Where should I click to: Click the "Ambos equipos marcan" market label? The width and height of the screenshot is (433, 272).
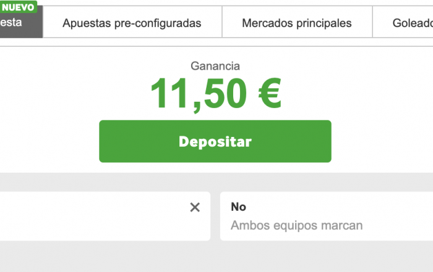coord(296,226)
